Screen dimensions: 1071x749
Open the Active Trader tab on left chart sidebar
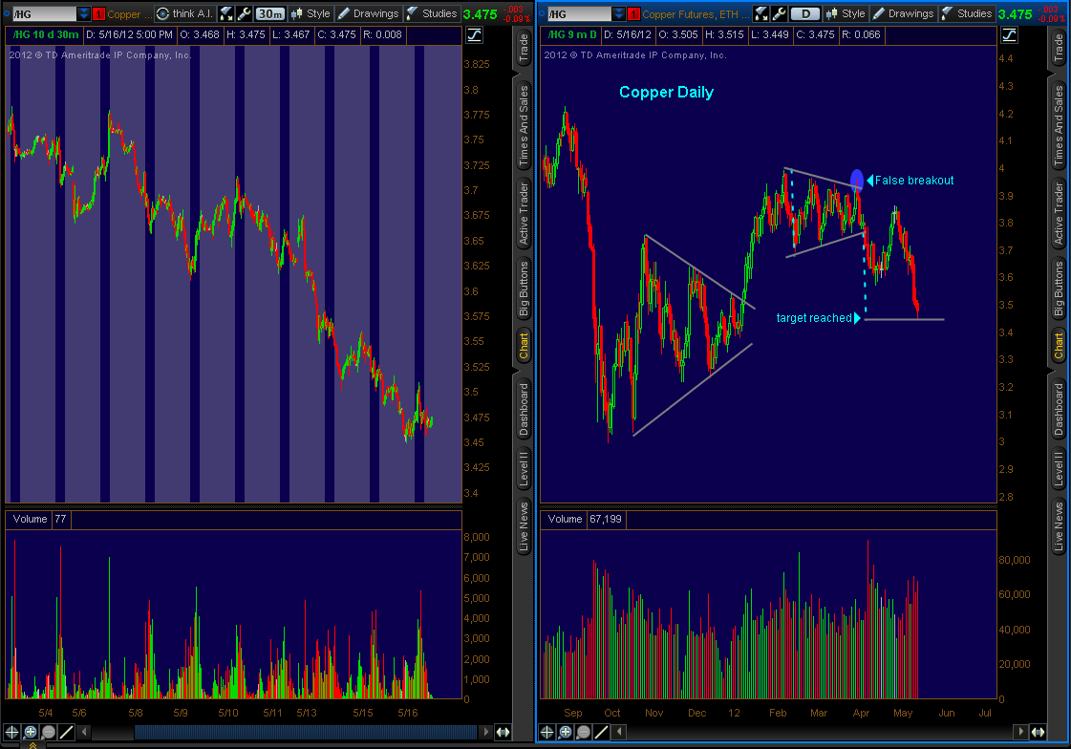coord(524,212)
